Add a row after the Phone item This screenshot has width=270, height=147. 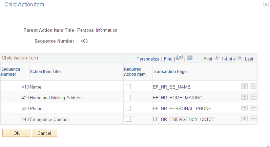click(244, 108)
